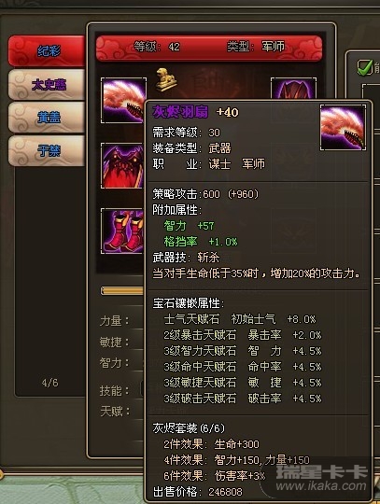Click the 等级: 42 level label
Screen dimensions: 380x504
(157, 47)
